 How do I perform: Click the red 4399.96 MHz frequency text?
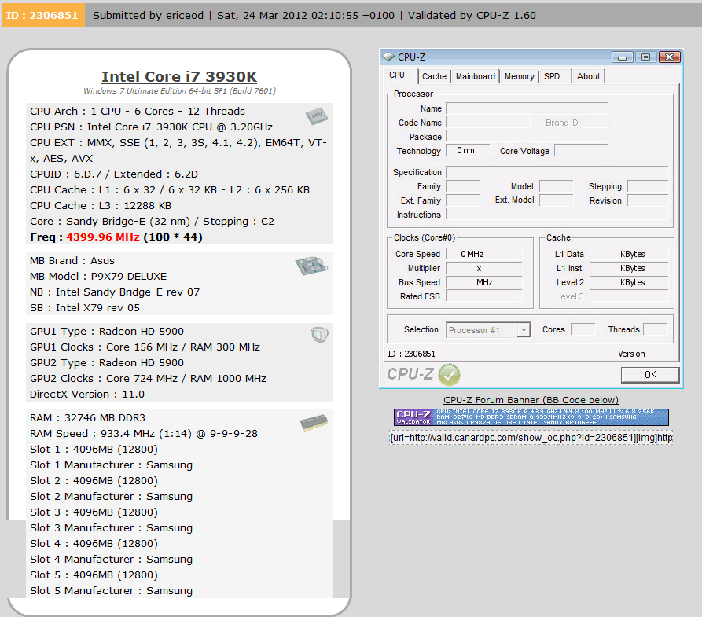103,237
